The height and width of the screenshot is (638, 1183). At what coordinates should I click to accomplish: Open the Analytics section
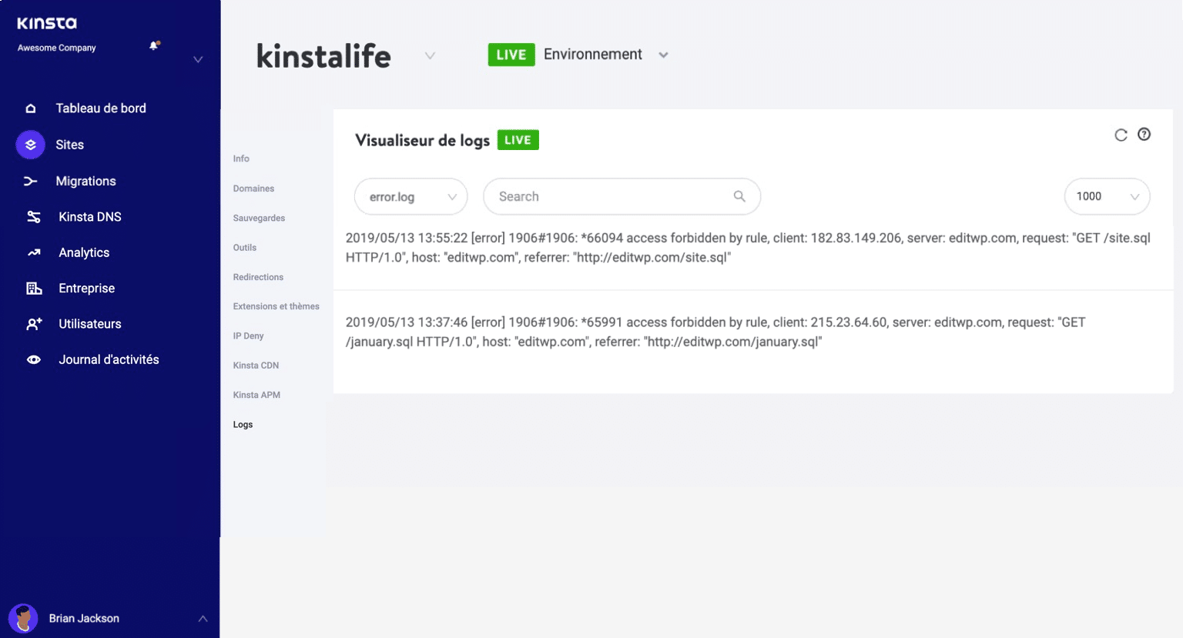tap(84, 252)
